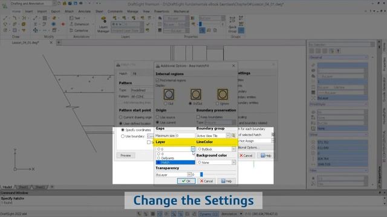Click the Ignore display style thumbnail

point(223,94)
